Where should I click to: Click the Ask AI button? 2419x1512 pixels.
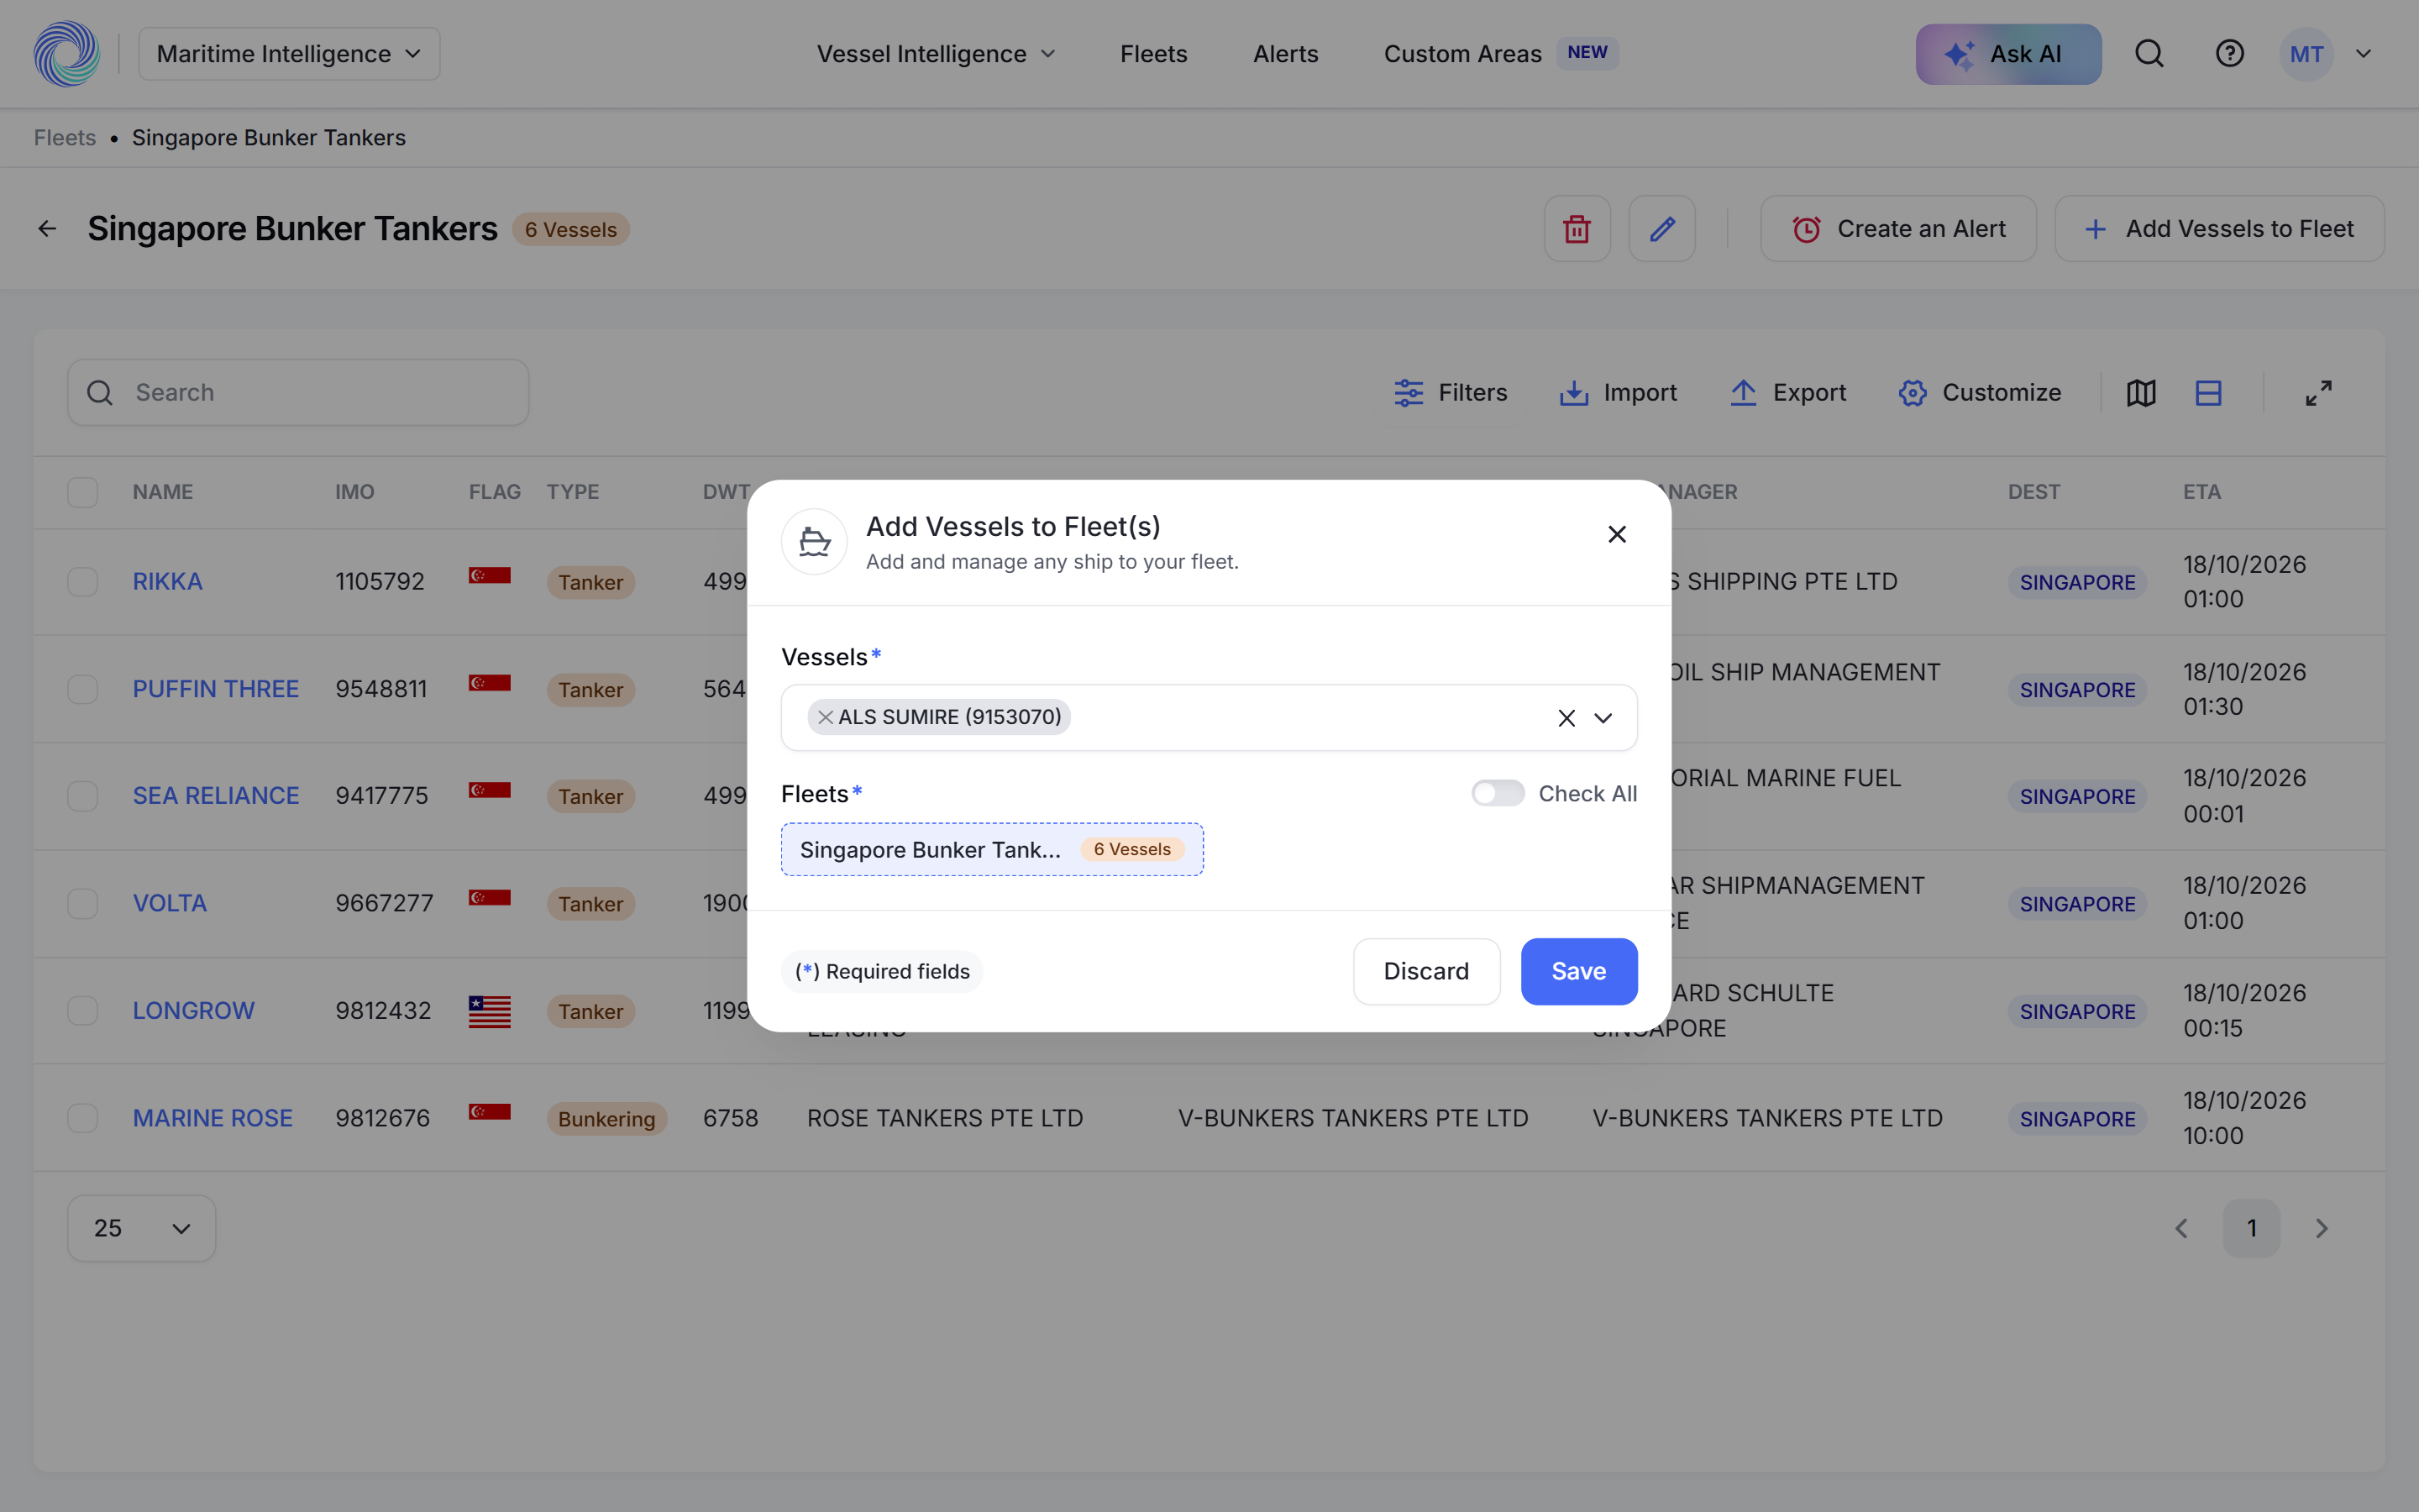pyautogui.click(x=2008, y=54)
